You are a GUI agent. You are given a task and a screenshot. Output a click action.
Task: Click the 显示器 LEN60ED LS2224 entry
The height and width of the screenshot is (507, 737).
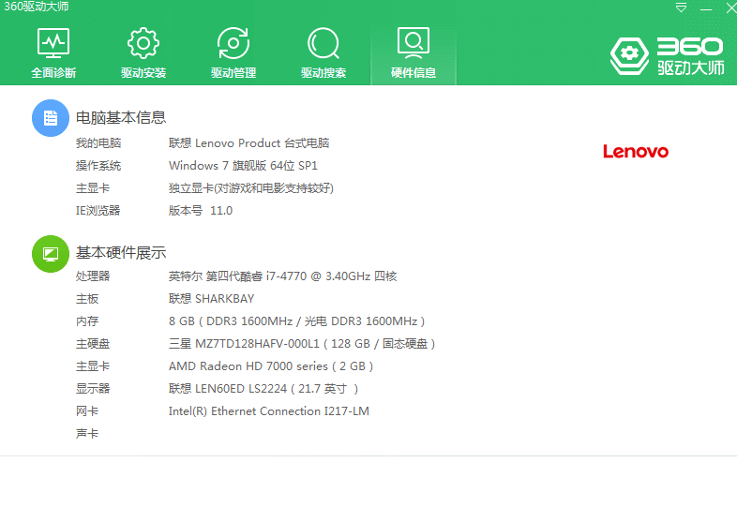263,389
